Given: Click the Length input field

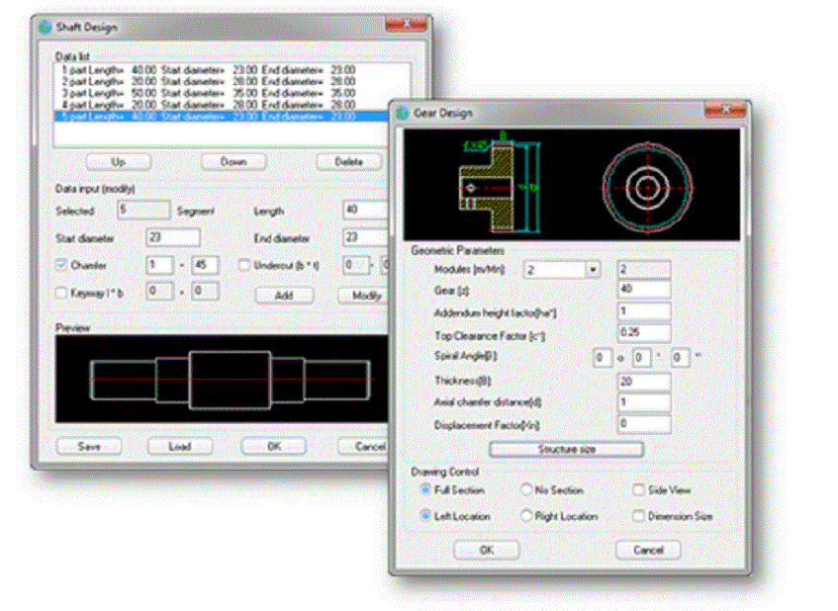Looking at the screenshot, I should click(x=365, y=210).
